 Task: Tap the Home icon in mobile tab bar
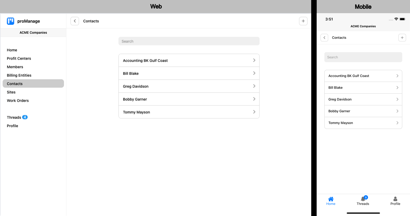click(x=331, y=199)
